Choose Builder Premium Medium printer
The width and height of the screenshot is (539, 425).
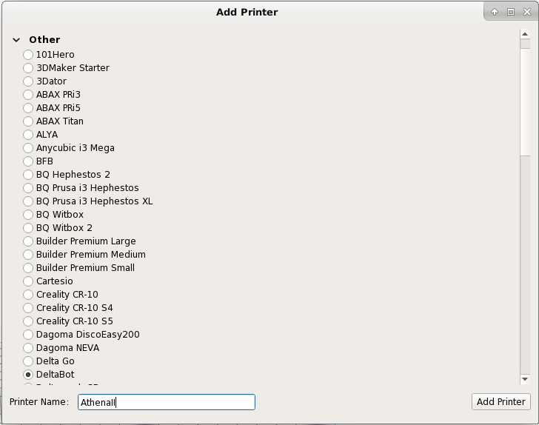(x=28, y=255)
